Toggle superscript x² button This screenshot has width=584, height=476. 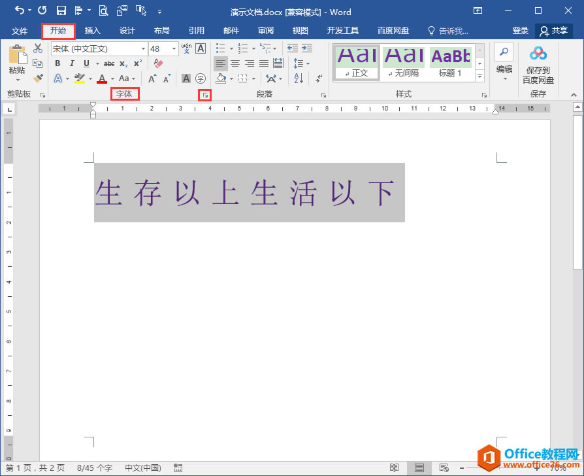pos(138,63)
